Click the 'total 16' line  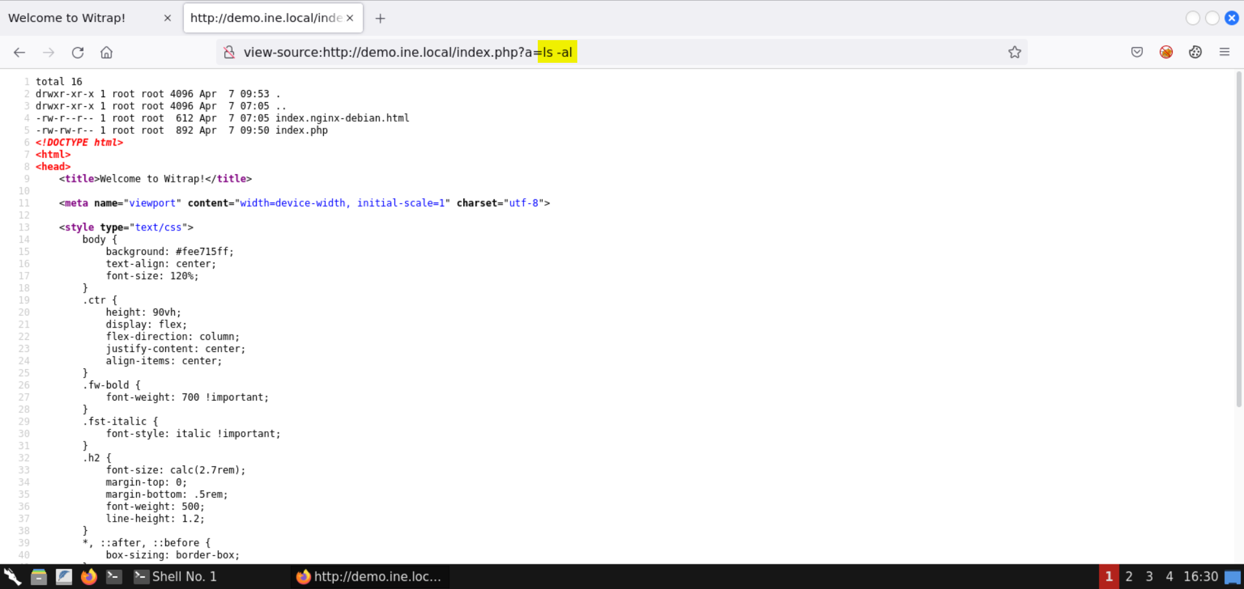(x=59, y=82)
